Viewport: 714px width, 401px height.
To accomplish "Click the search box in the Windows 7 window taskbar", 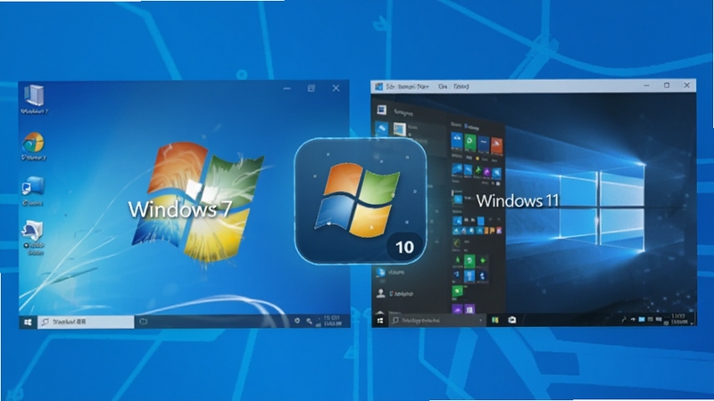I will [86, 322].
